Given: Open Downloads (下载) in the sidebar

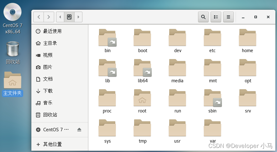Looking at the screenshot, I should point(60,91).
